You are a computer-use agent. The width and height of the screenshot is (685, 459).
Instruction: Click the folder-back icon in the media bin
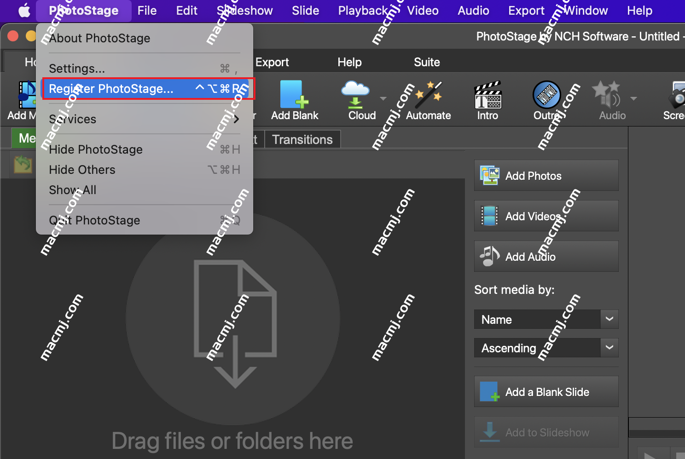click(23, 164)
